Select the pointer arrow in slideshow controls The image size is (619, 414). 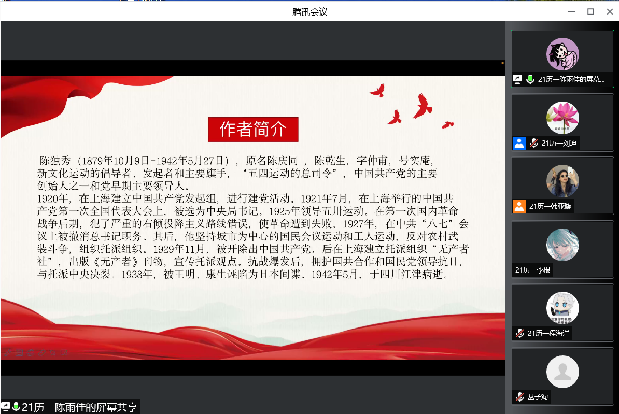[x=53, y=353]
